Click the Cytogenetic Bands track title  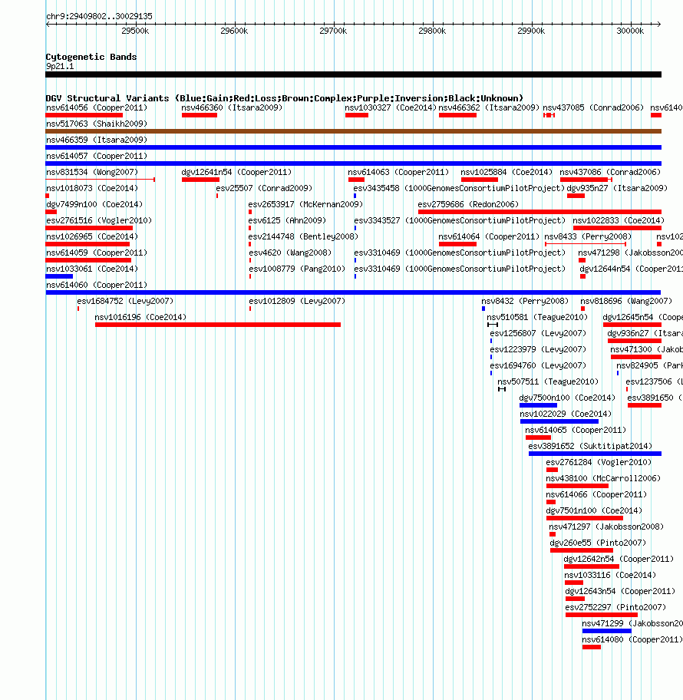pyautogui.click(x=91, y=57)
